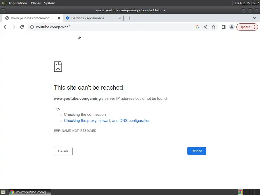Go back to the previous page
This screenshot has width=260, height=195.
click(x=6, y=27)
